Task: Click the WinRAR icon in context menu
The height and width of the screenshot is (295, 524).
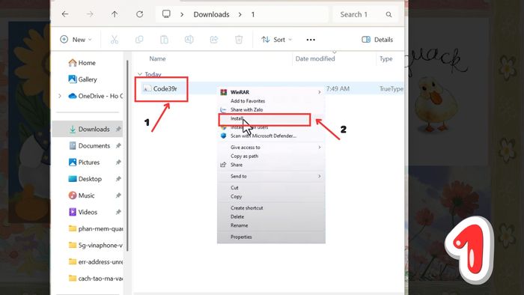Action: 224,92
